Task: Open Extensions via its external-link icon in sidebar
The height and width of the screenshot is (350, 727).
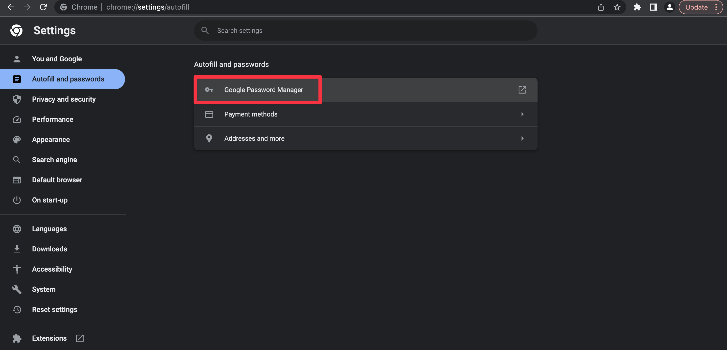Action: (x=80, y=338)
